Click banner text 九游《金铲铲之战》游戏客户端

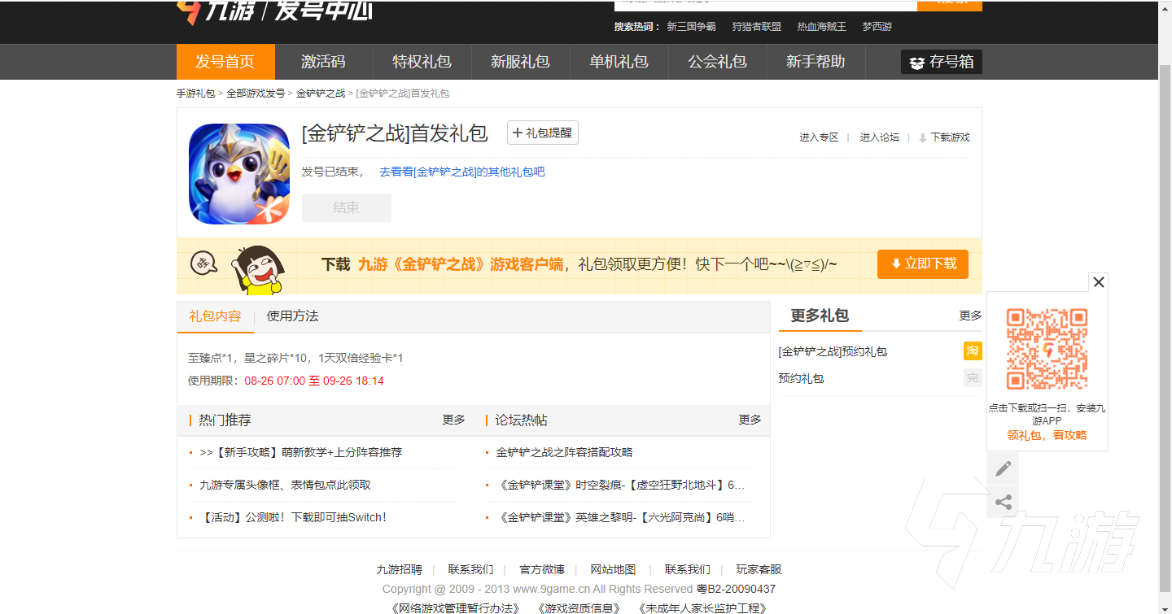[x=460, y=264]
